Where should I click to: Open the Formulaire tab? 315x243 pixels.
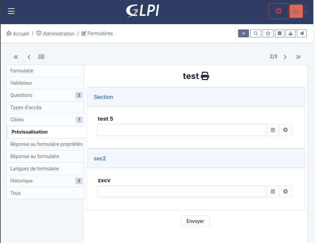pyautogui.click(x=45, y=71)
